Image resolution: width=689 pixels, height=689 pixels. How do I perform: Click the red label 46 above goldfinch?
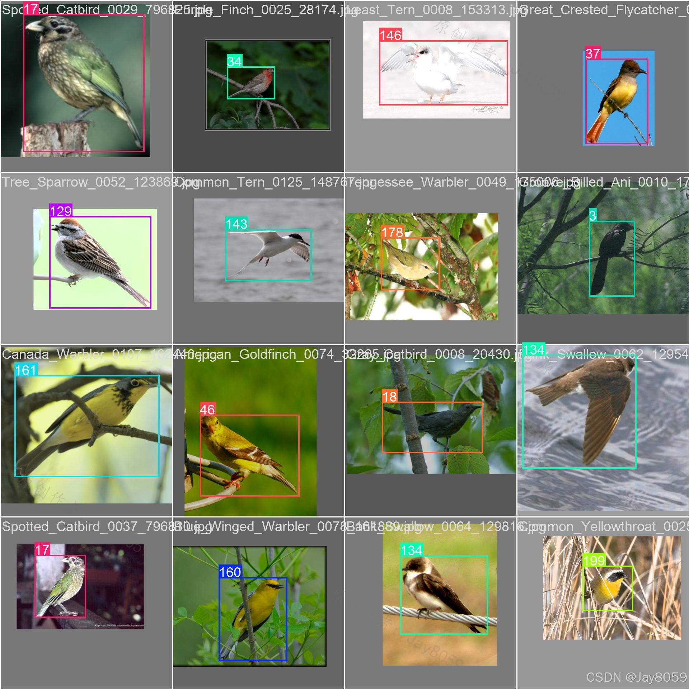pos(207,409)
